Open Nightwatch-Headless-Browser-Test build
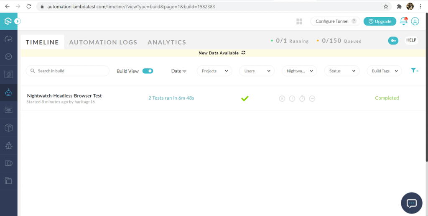Image resolution: width=428 pixels, height=216 pixels. 64,96
